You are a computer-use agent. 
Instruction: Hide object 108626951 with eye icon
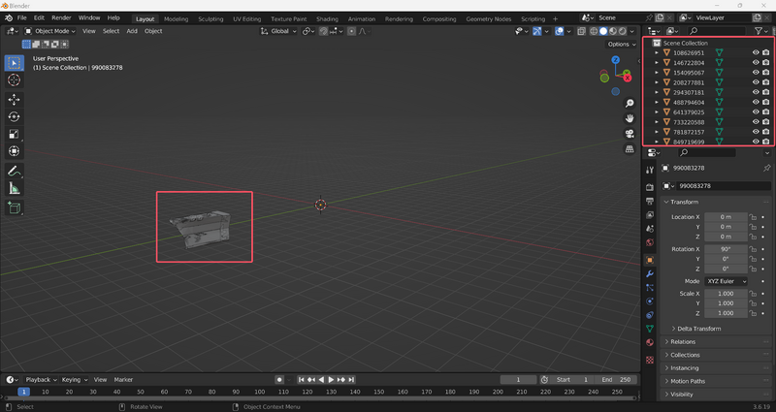coord(756,52)
